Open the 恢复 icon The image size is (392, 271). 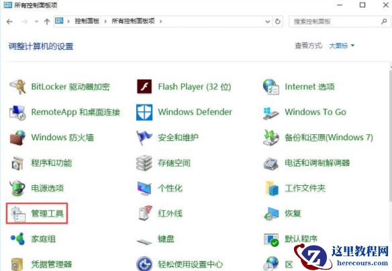(271, 214)
